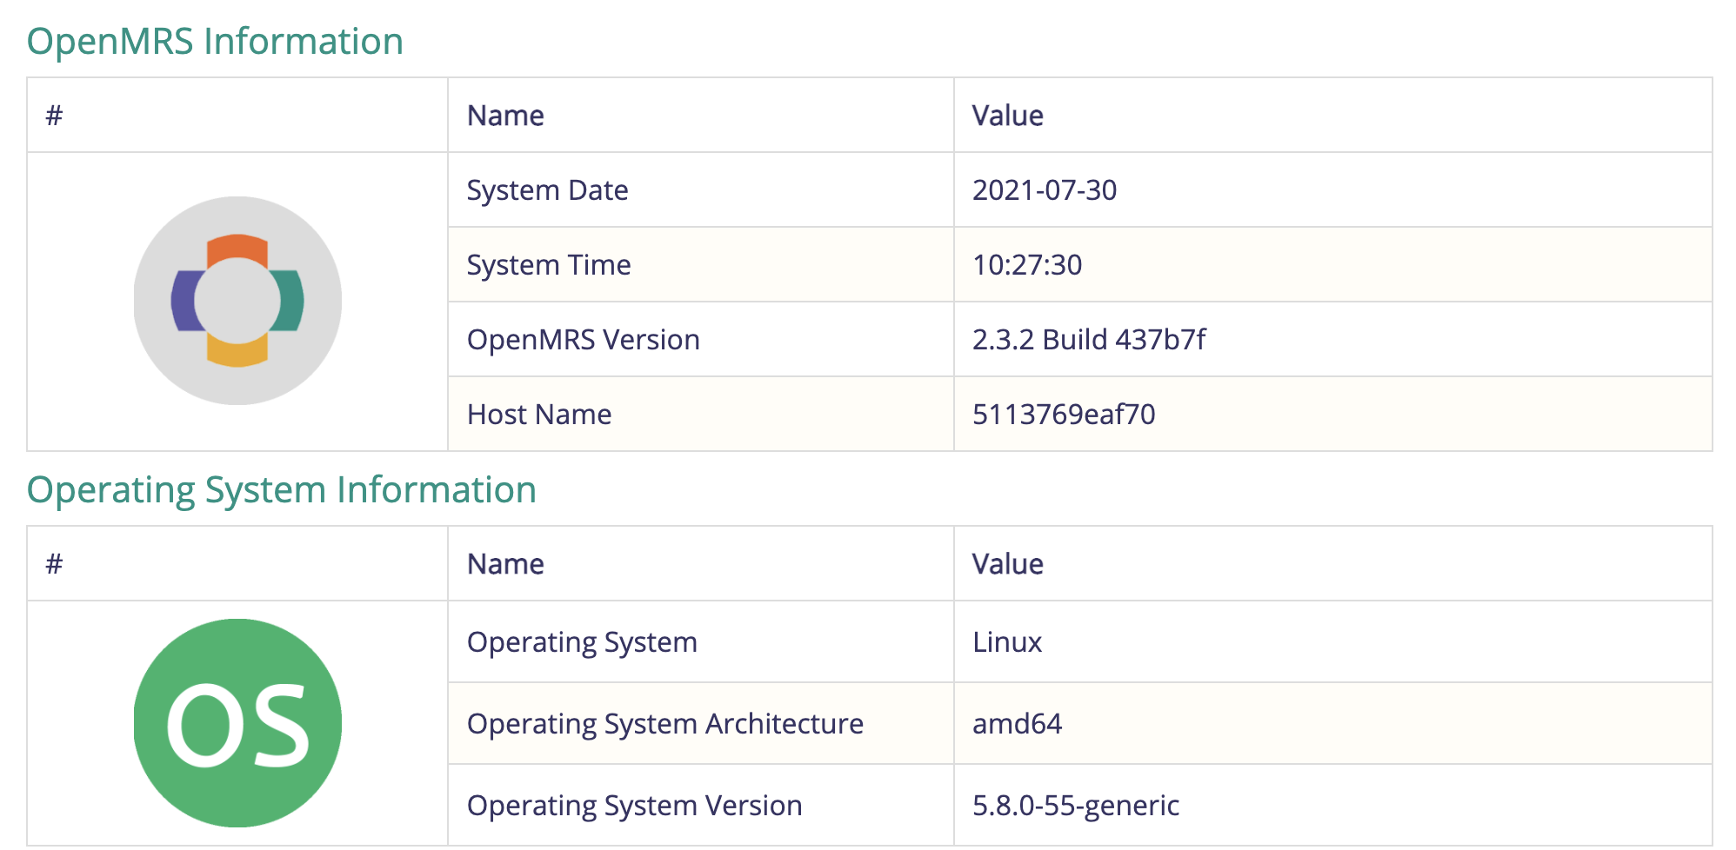Click the value '2.3.2 Build 437b7f'
The image size is (1736, 850).
[x=1089, y=339]
